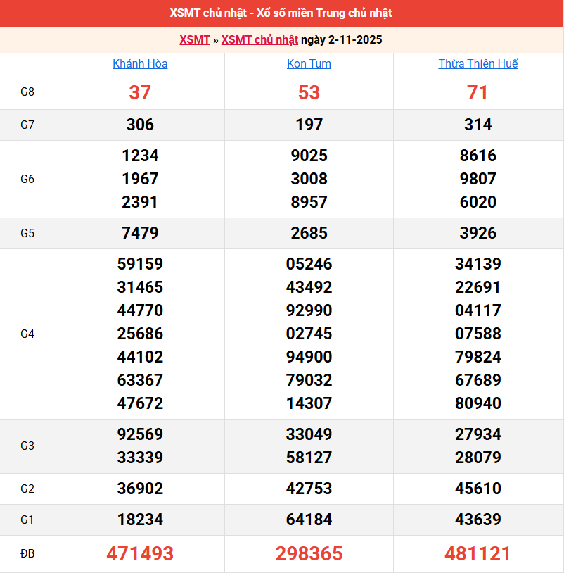The image size is (564, 573).
Task: Open the Thừa Thiên Huế province link
Action: pos(478,64)
